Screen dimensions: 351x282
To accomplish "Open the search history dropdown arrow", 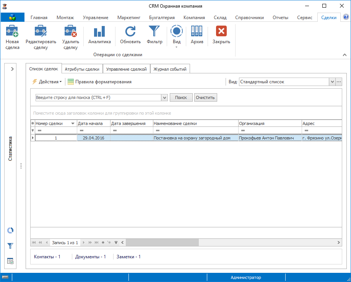I will tap(164, 97).
